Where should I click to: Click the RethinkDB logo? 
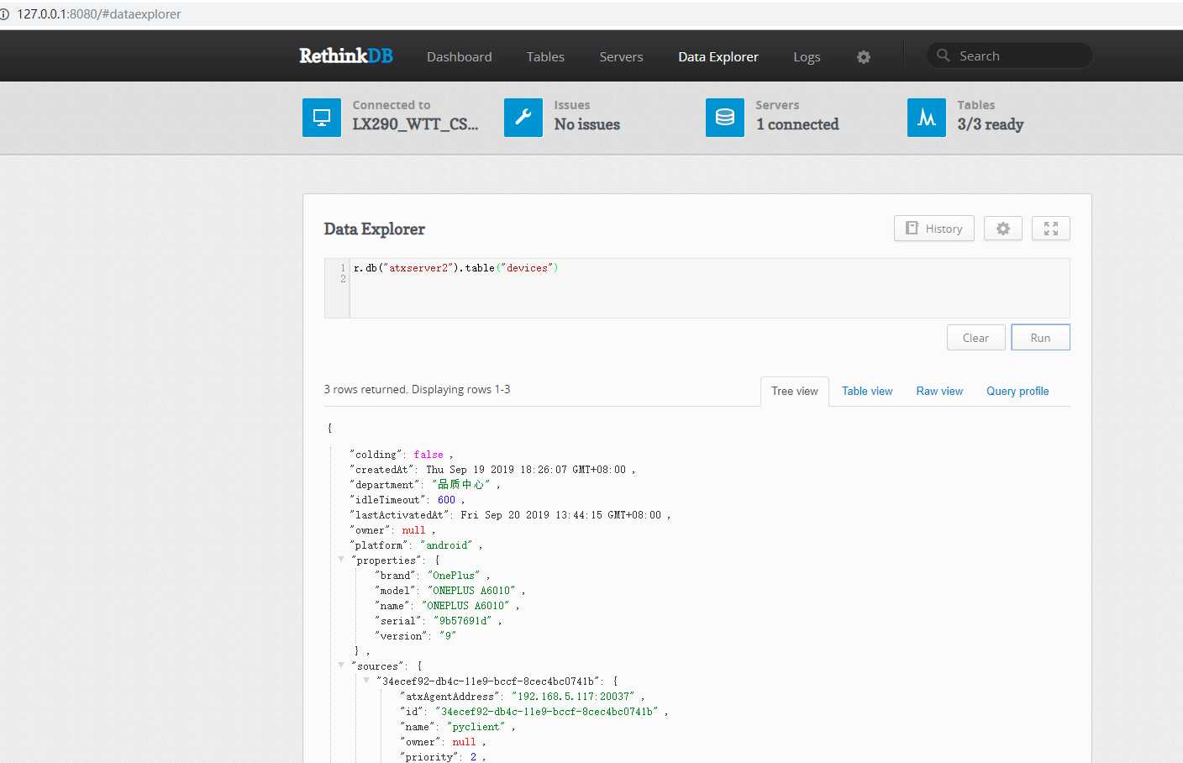(x=346, y=55)
